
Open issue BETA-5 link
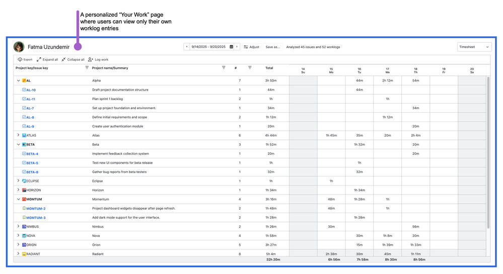pyautogui.click(x=32, y=163)
